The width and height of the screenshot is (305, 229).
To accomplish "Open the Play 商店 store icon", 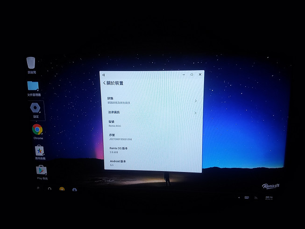I will click(x=42, y=172).
